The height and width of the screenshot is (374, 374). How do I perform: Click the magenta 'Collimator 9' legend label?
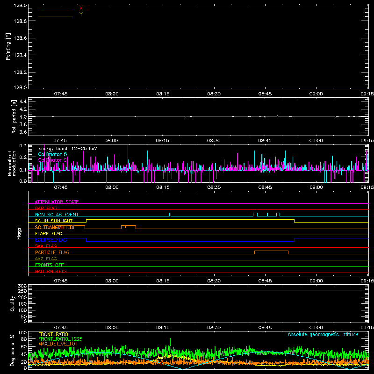pos(52,160)
